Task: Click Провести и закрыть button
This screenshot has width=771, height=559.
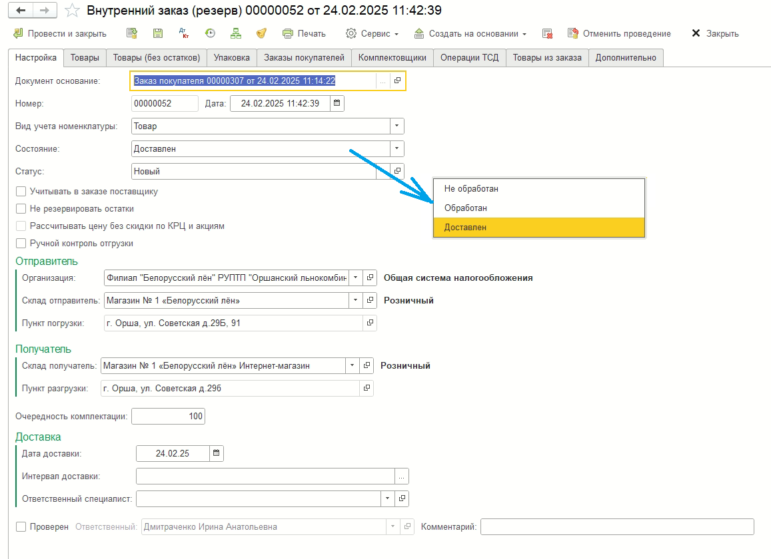Action: [60, 33]
